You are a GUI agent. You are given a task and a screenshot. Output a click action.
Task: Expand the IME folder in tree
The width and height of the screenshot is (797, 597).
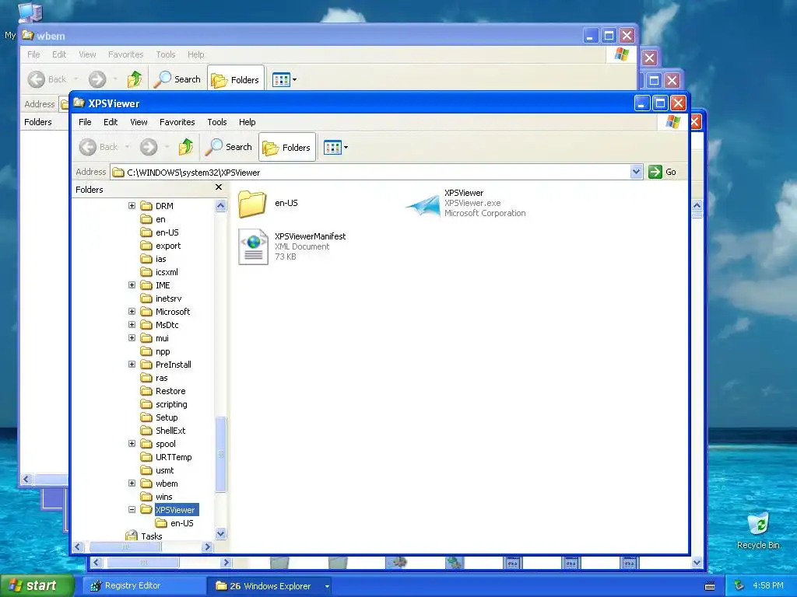click(132, 285)
